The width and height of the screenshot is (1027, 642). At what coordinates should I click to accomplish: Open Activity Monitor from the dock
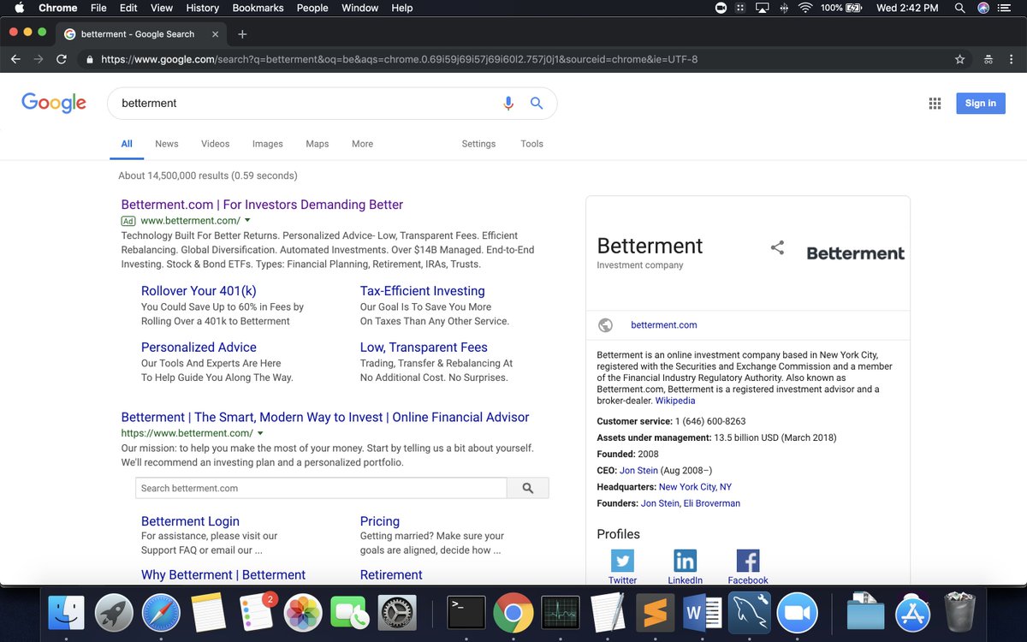[561, 613]
